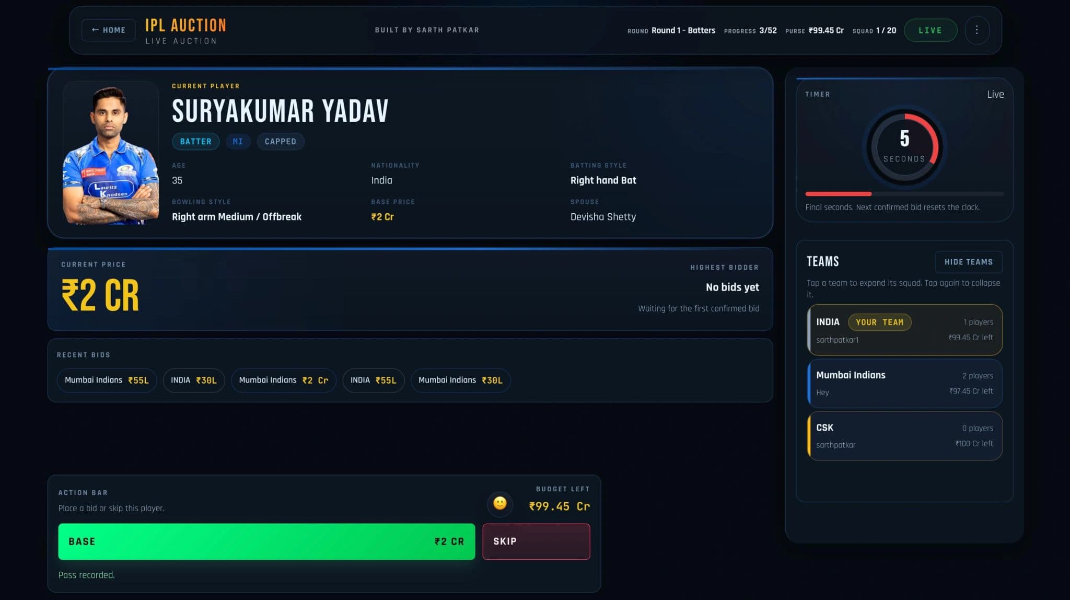Click the purse ₹99.45 Cr value
The width and height of the screenshot is (1070, 600).
(825, 30)
